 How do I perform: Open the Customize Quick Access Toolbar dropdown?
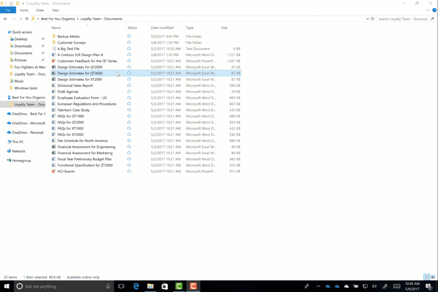(x=23, y=3)
